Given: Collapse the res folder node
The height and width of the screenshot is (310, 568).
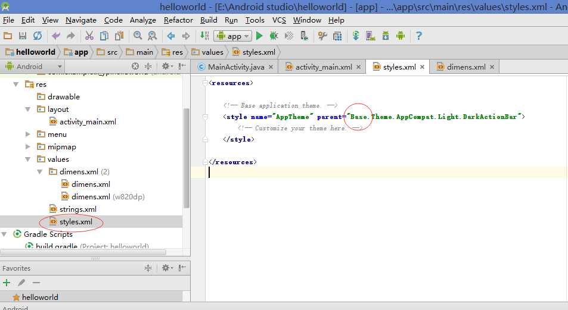Looking at the screenshot, I should pos(15,84).
